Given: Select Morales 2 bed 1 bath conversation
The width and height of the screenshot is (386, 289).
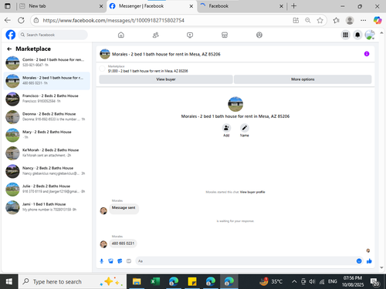Looking at the screenshot, I should tap(46, 81).
